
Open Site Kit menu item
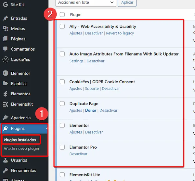(x=18, y=5)
